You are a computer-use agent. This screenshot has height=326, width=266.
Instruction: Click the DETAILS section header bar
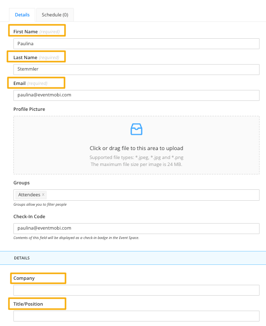click(133, 258)
